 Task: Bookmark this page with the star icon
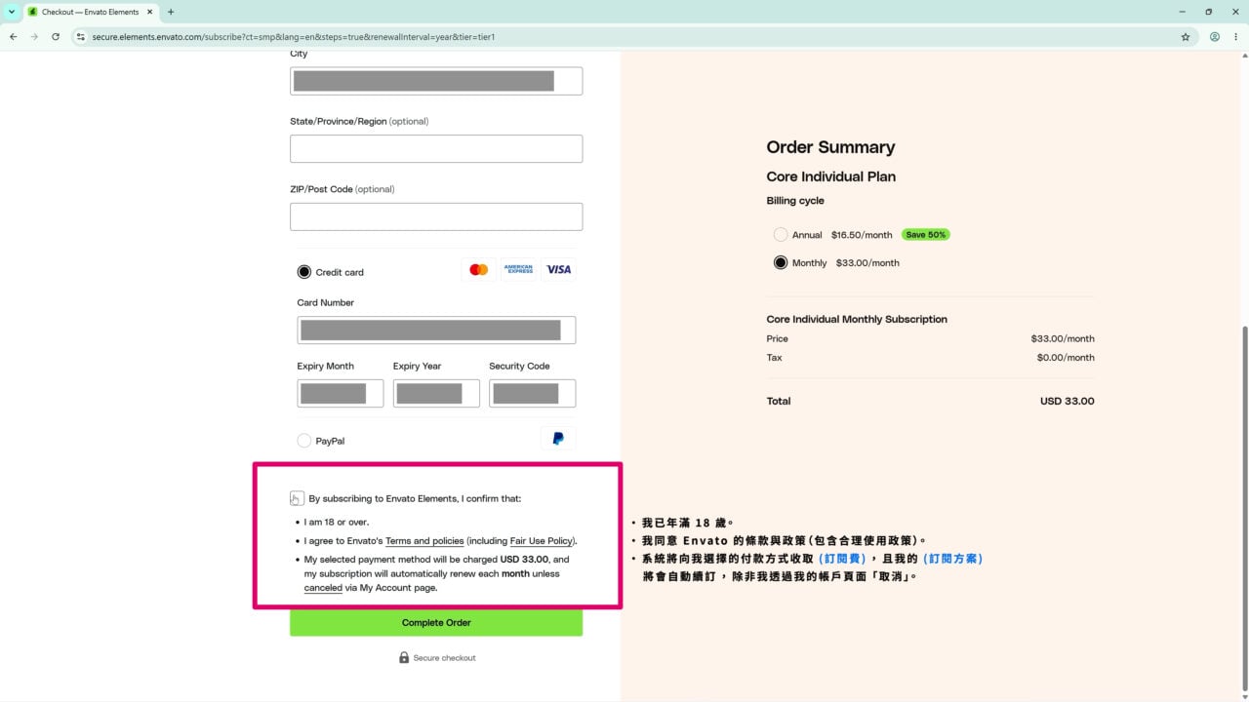pyautogui.click(x=1186, y=37)
